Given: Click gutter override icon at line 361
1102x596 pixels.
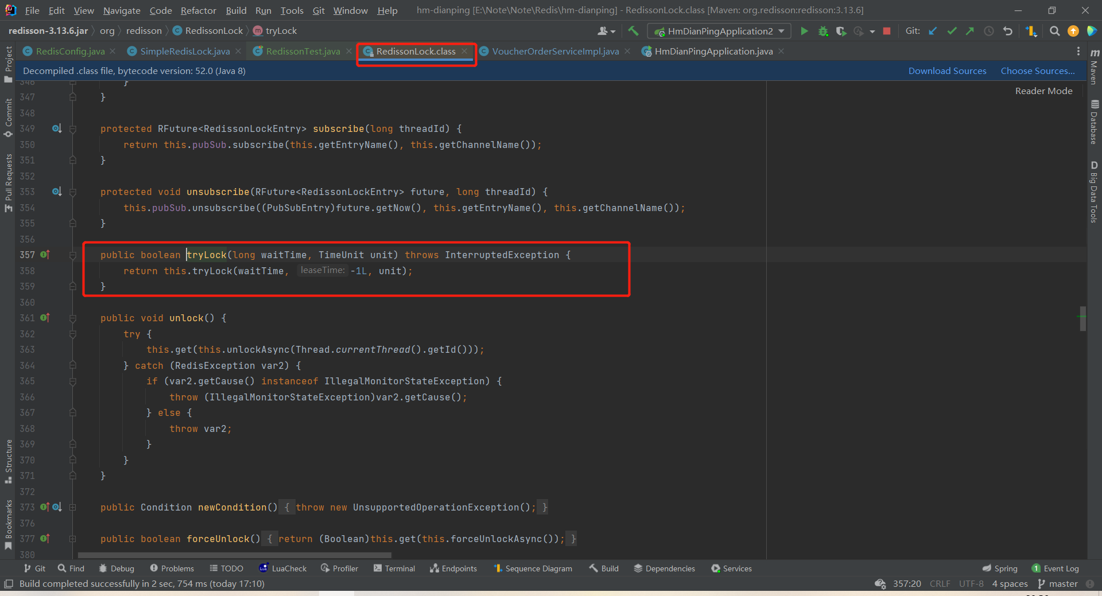Looking at the screenshot, I should (x=45, y=317).
